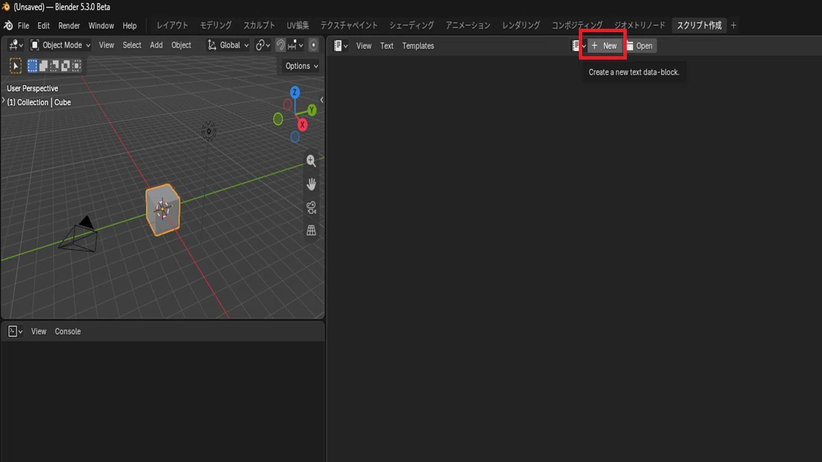The image size is (822, 462).
Task: Open the Edit menu
Action: coord(44,25)
